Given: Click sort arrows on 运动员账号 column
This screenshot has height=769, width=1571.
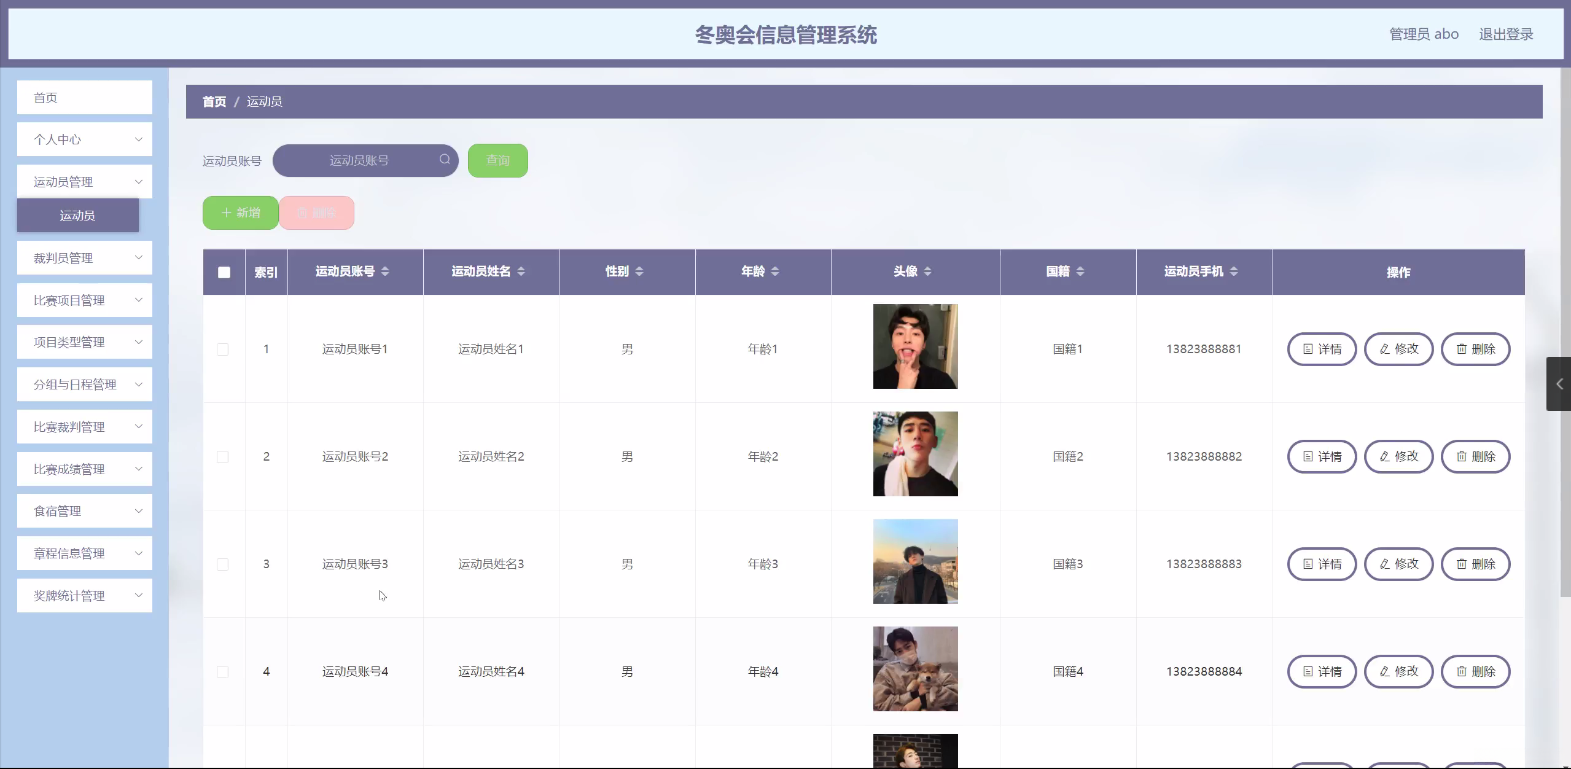Looking at the screenshot, I should coord(385,271).
